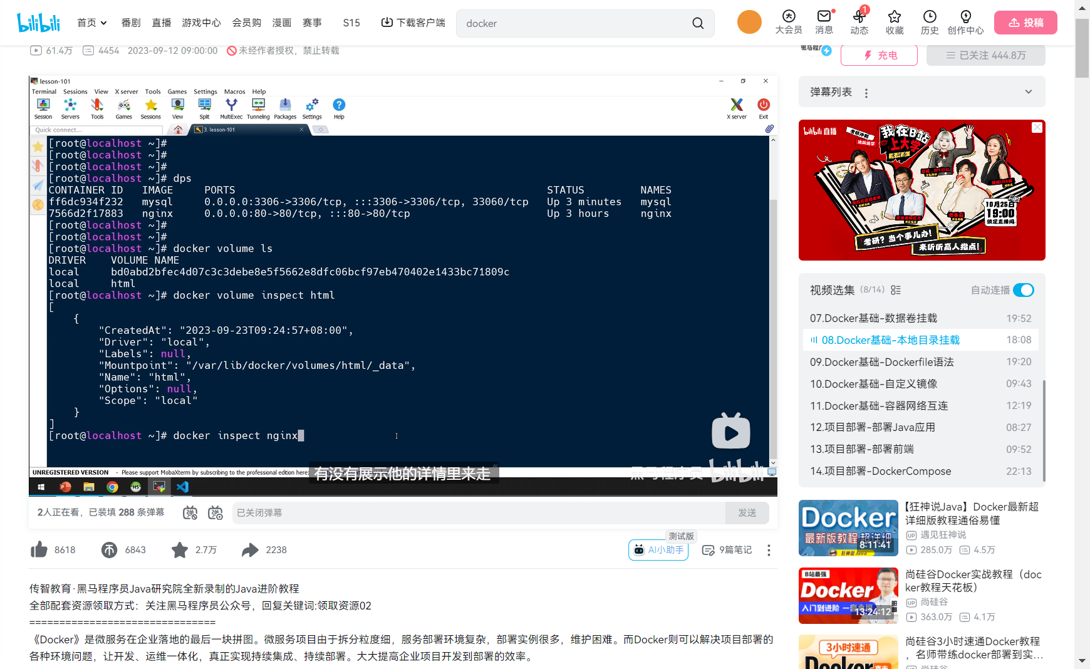Click the 投稿 upload button
1090x669 pixels.
pyautogui.click(x=1025, y=22)
